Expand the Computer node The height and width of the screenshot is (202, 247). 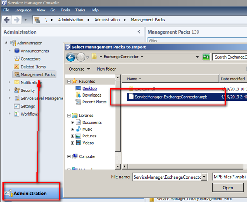[69, 156]
